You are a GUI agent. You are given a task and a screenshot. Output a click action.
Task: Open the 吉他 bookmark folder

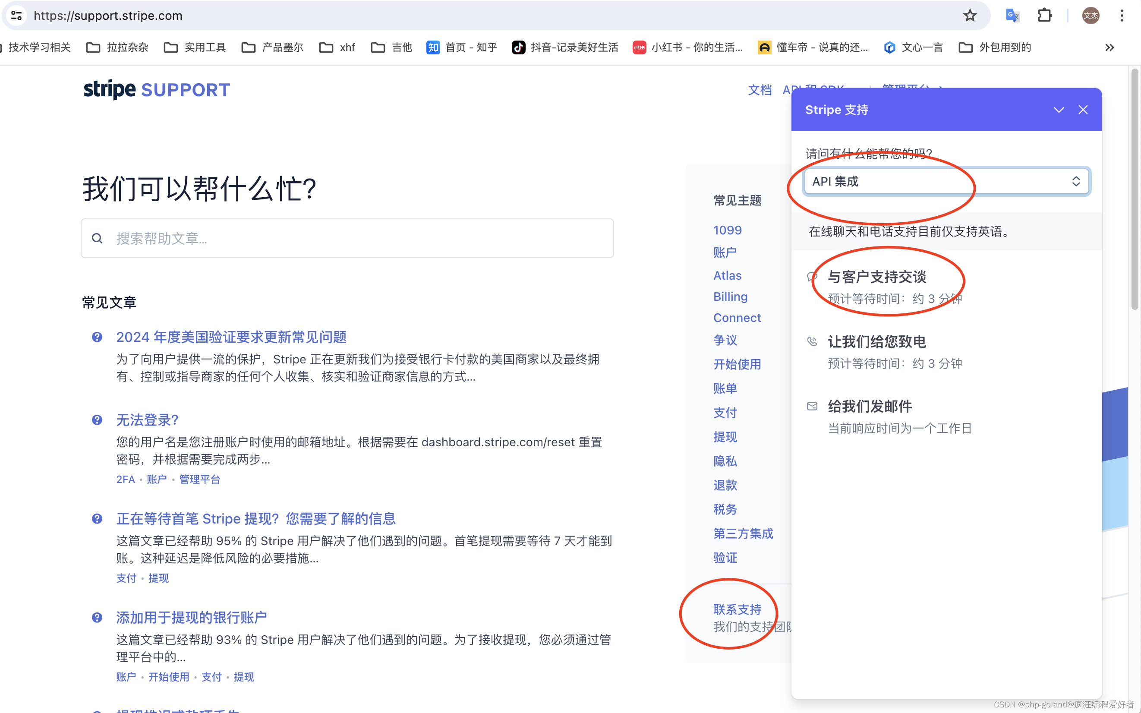[391, 47]
